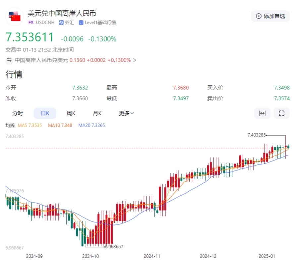Image resolution: width=295 pixels, height=264 pixels.
Task: Click the L1 icon before Level1基础行情
Action: pos(81,23)
